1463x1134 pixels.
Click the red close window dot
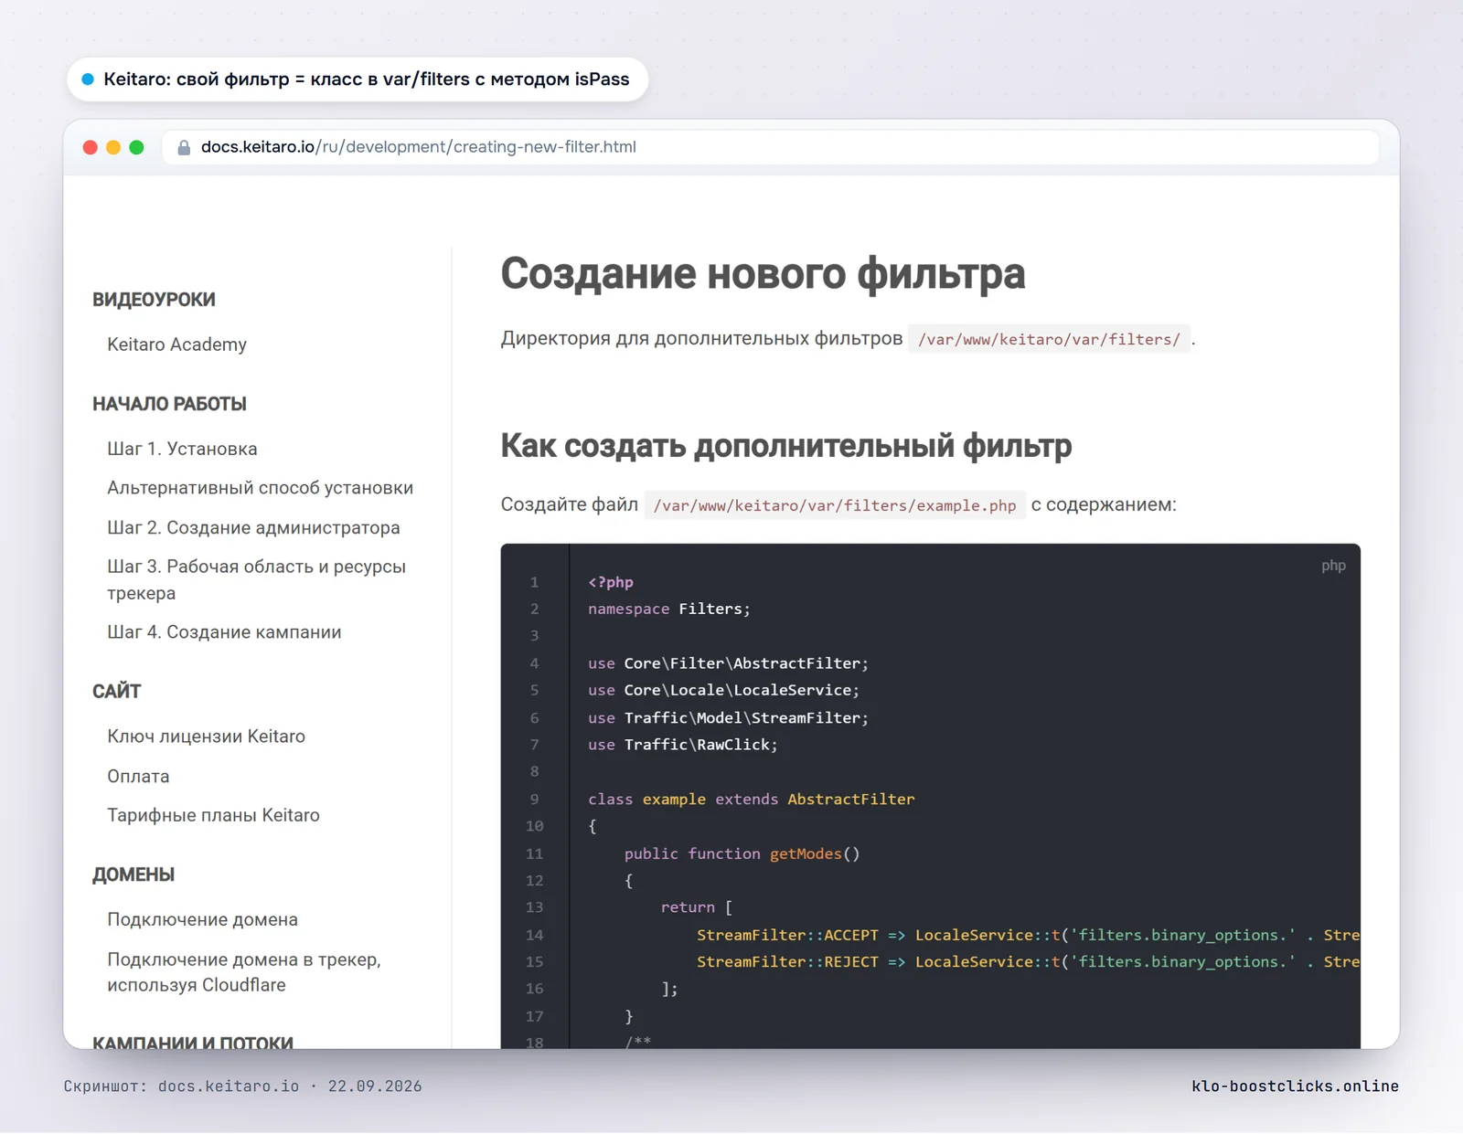90,147
